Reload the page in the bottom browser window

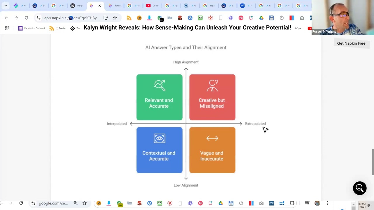(x=21, y=203)
